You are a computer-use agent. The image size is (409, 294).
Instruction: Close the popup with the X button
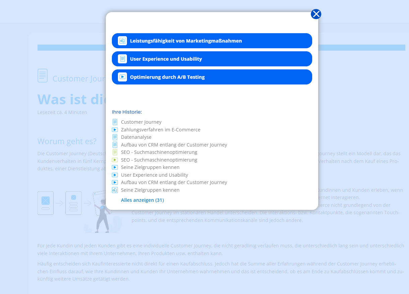click(x=316, y=14)
